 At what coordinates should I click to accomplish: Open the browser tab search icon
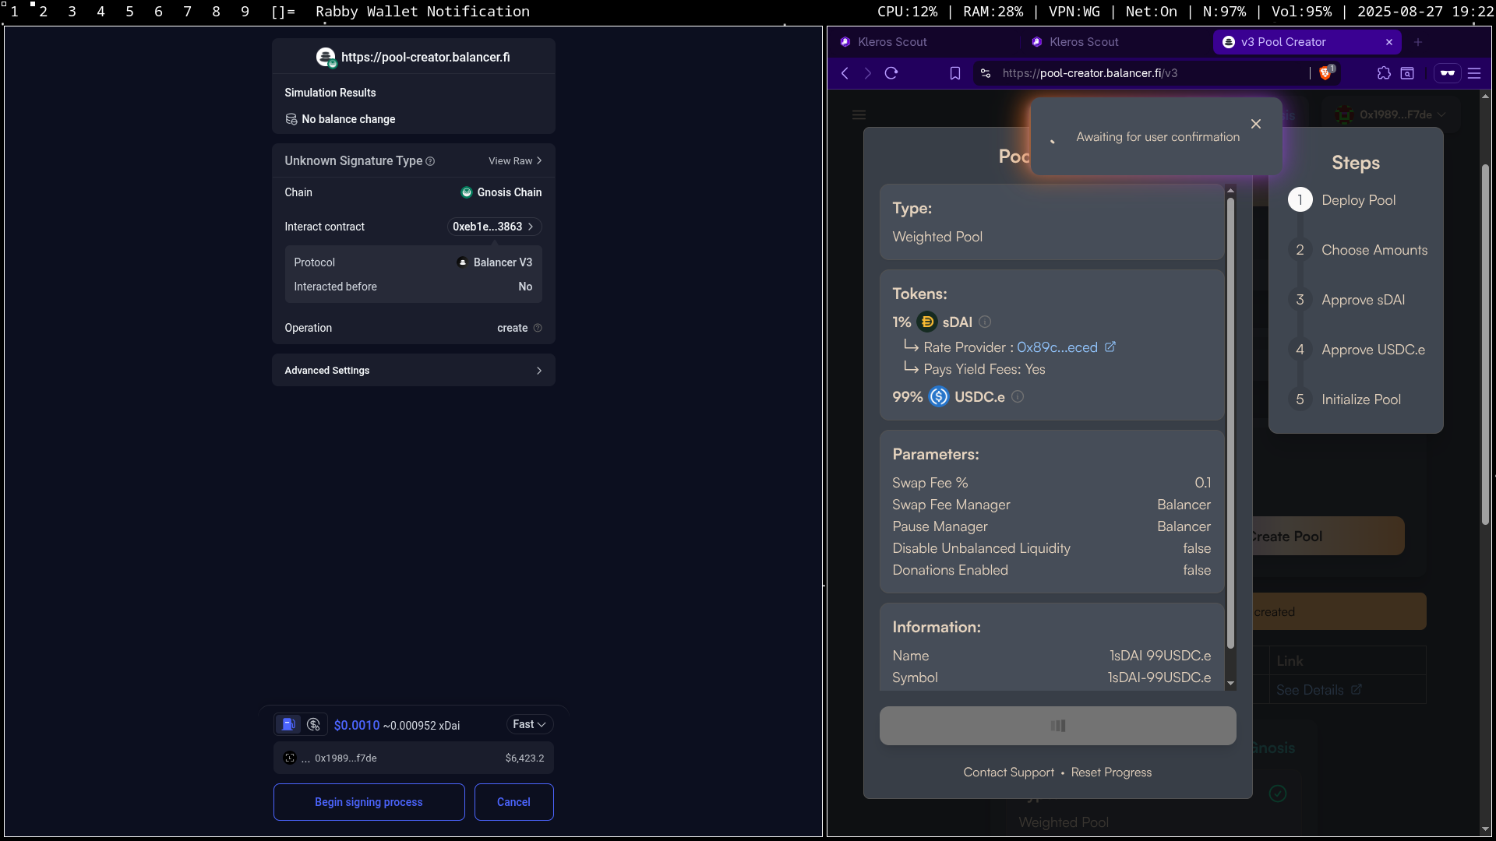1407,73
